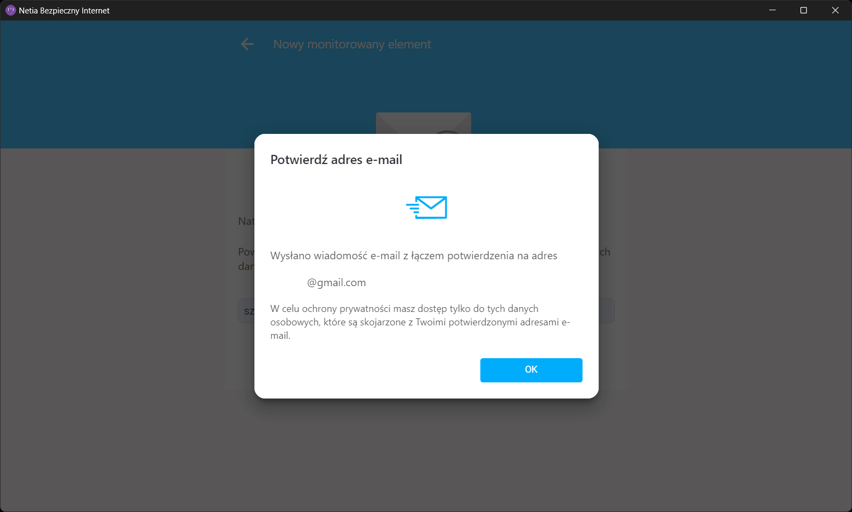Click the partially hidden 'Nat' label
Viewport: 852px width, 512px height.
point(246,221)
